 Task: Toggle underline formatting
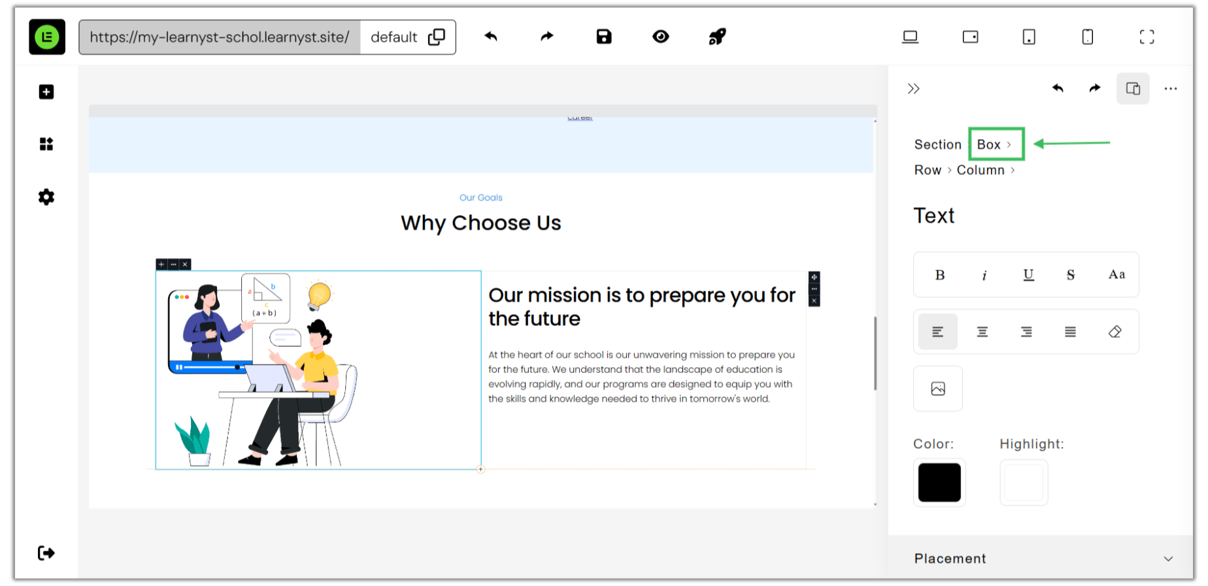(x=1028, y=275)
